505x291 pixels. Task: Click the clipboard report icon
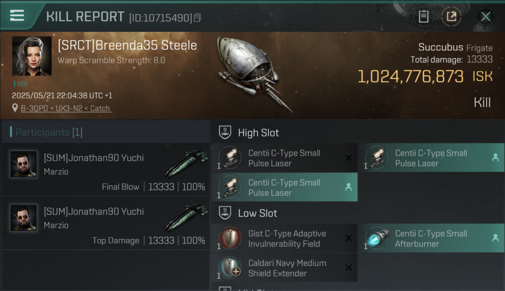(x=423, y=16)
